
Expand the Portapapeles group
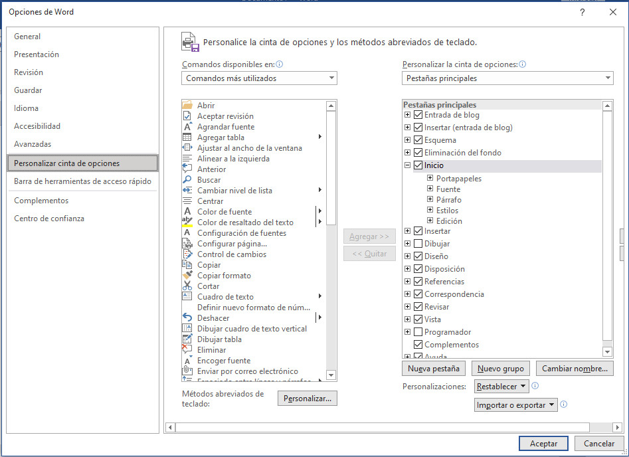click(x=430, y=178)
